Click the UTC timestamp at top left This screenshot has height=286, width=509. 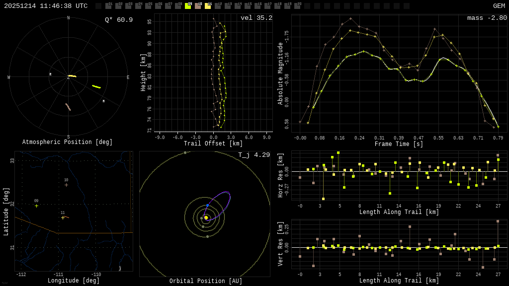click(x=46, y=6)
